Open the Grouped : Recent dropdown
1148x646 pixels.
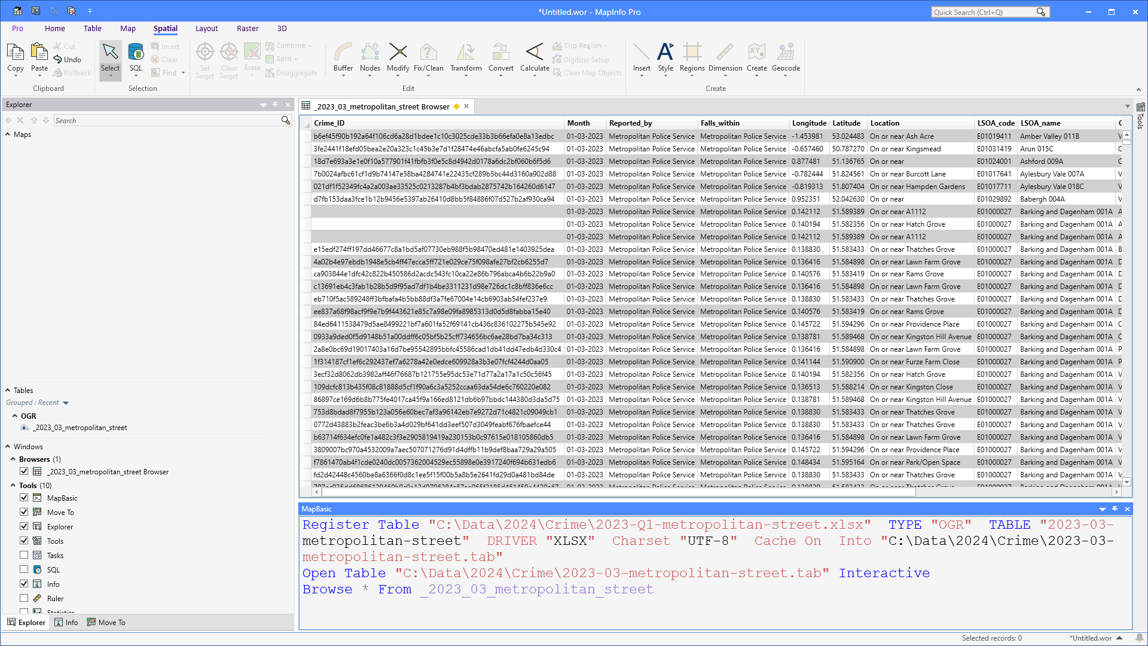(66, 403)
